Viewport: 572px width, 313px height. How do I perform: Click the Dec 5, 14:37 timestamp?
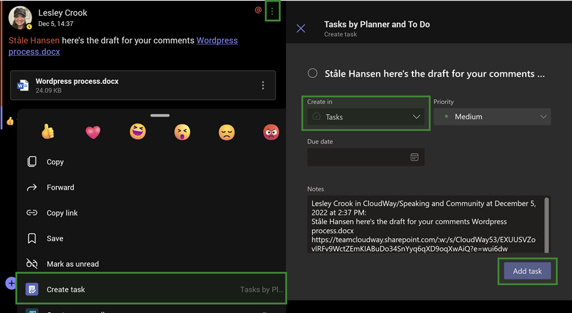(56, 24)
